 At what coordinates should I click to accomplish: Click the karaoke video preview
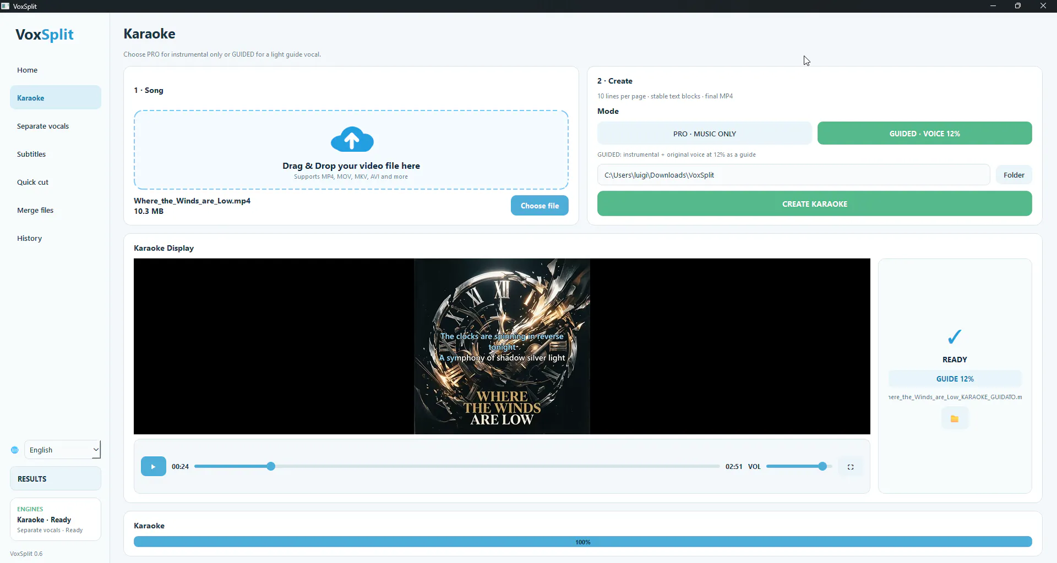tap(502, 346)
